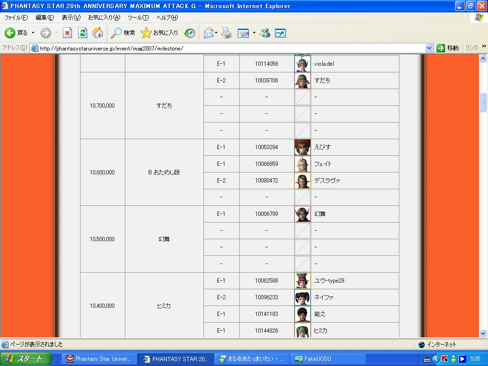Screen dimensions: 488x366
Task: Click player name viola.del
Action: (324, 64)
